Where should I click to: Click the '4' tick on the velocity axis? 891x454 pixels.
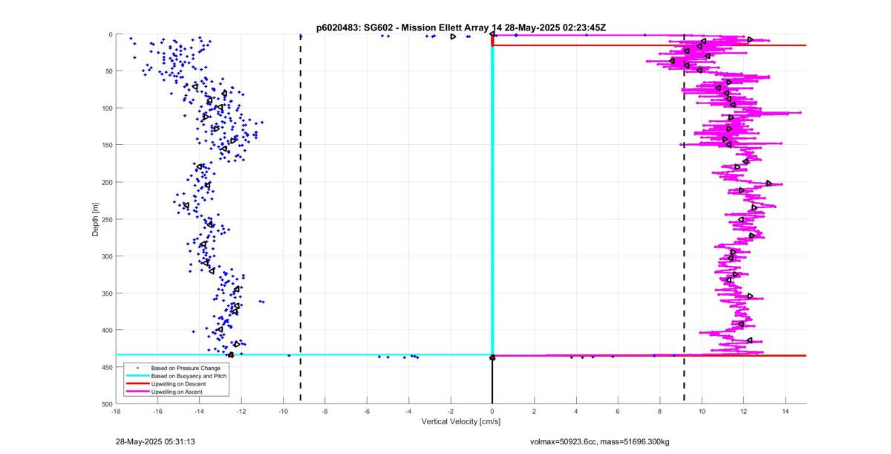pos(576,410)
